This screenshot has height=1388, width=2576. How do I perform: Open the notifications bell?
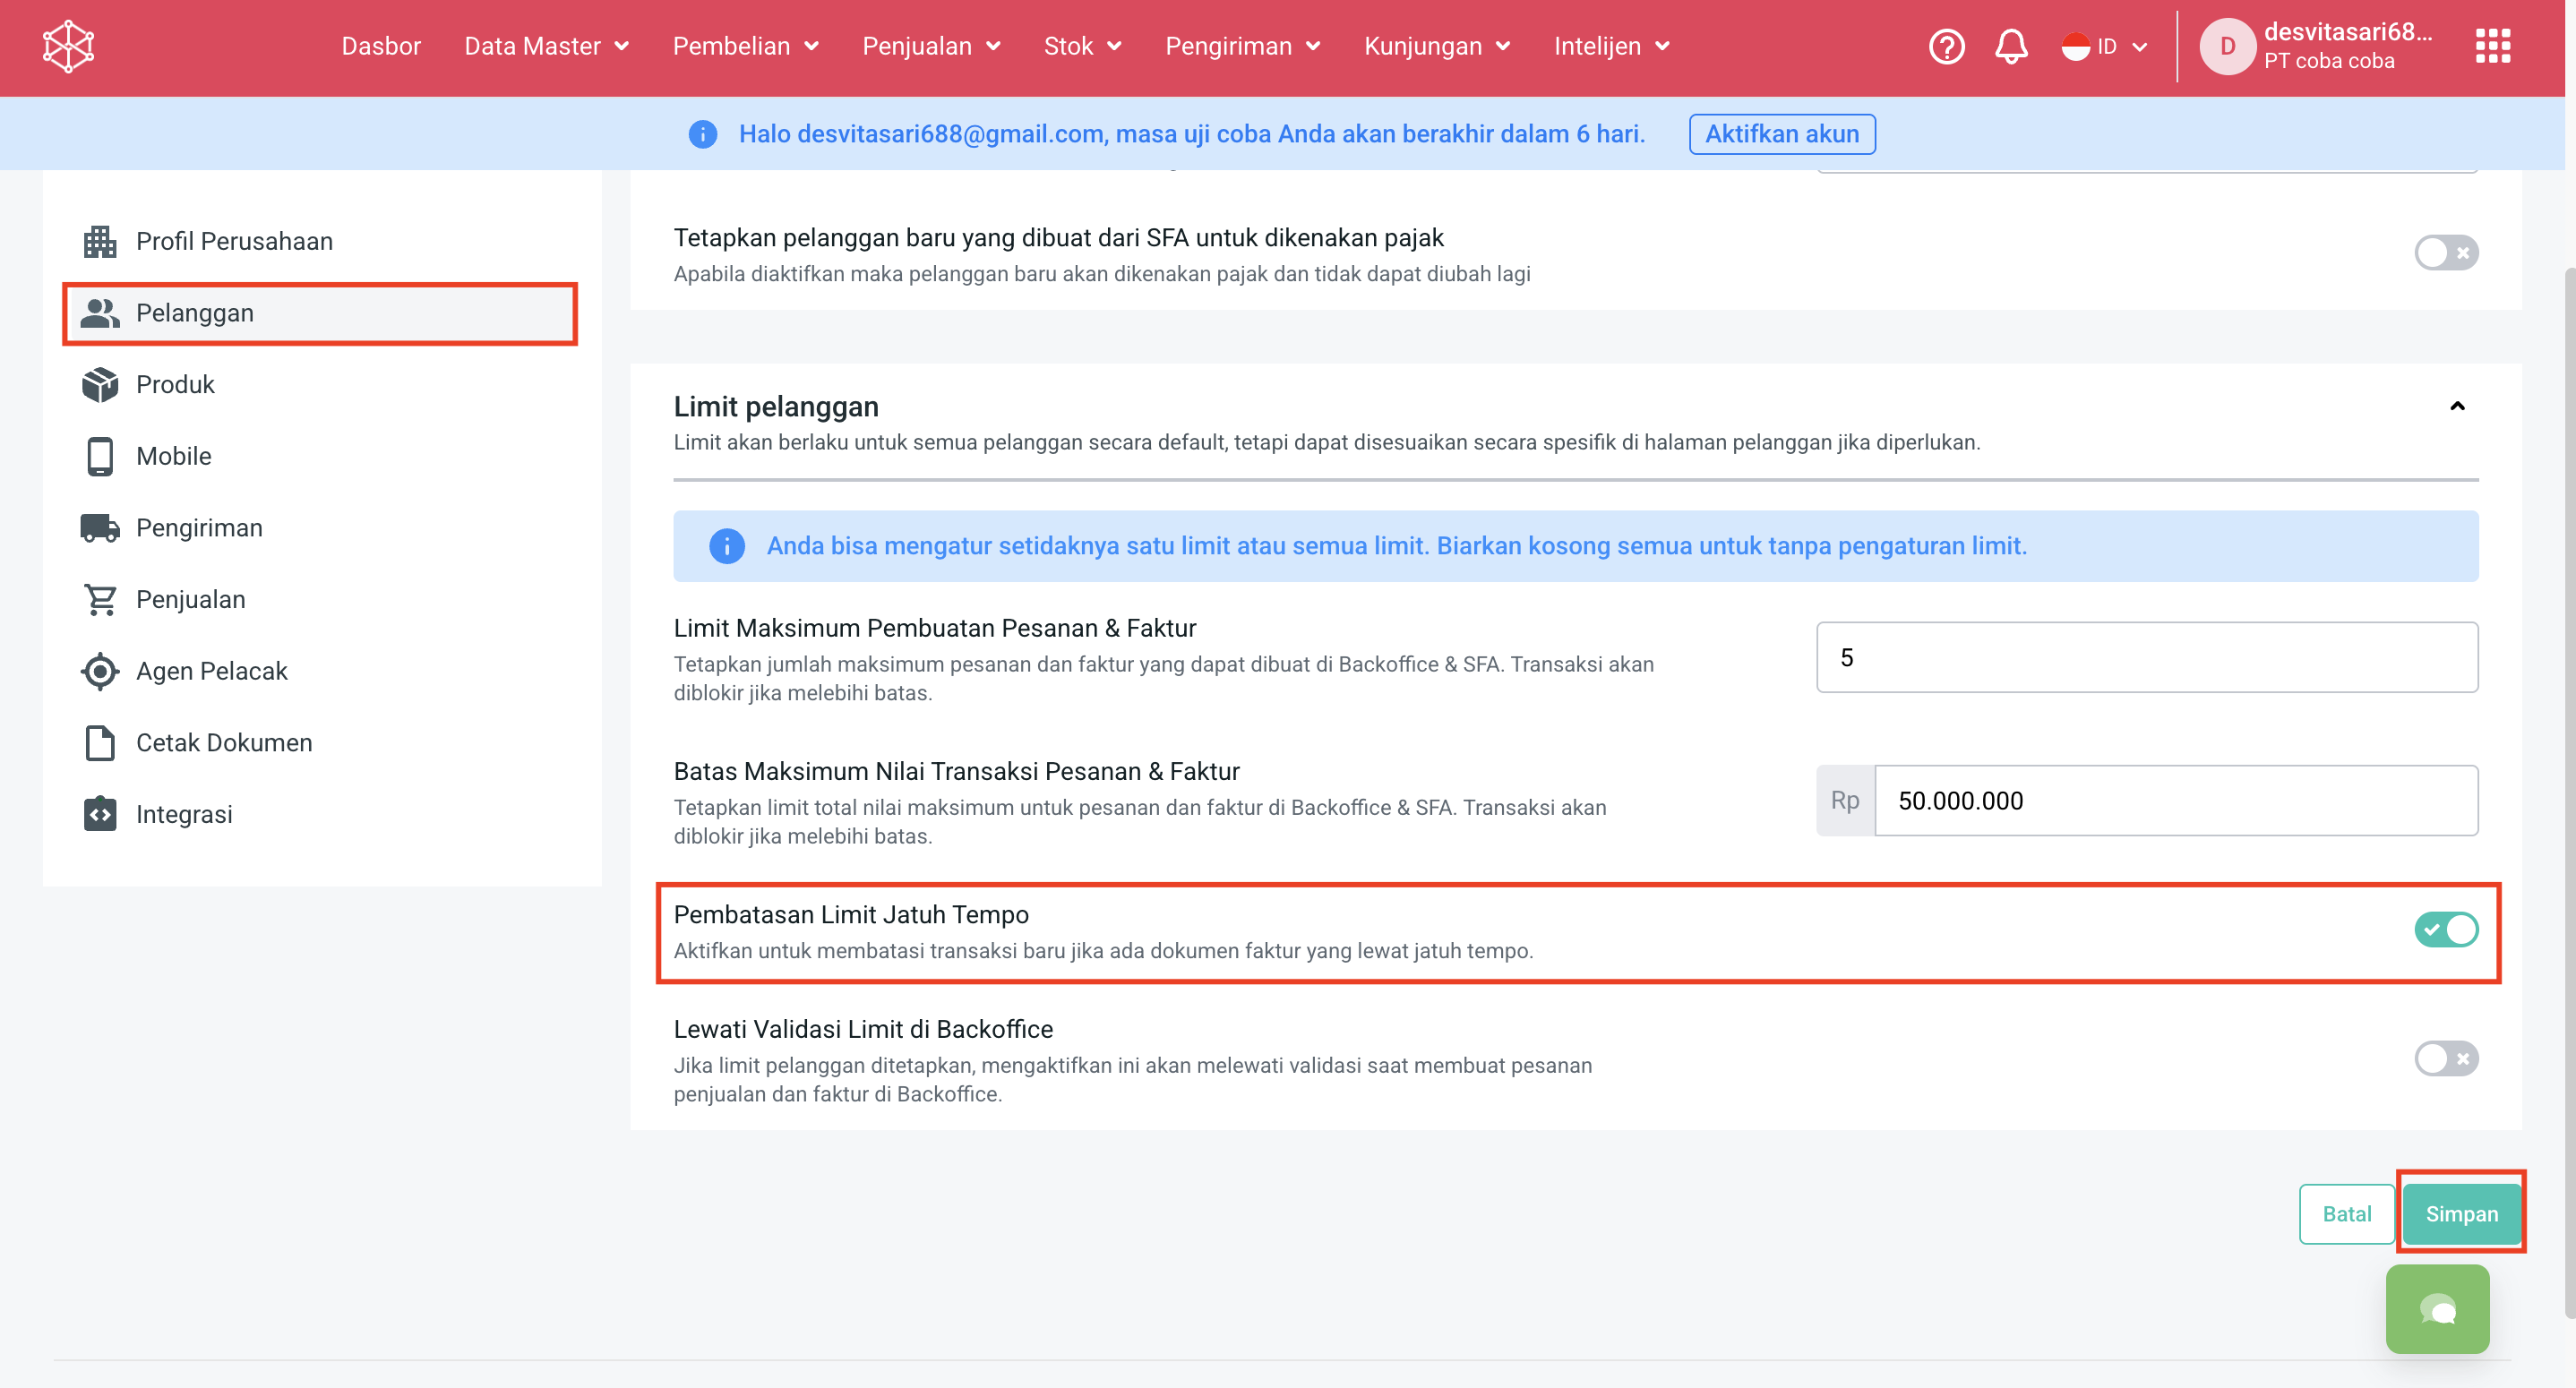click(2011, 46)
